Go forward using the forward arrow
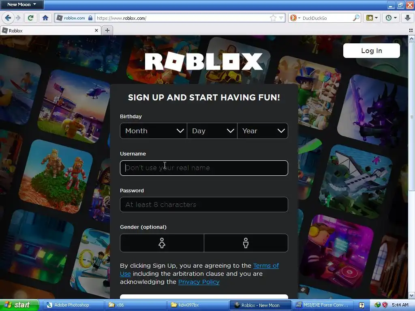 (18, 18)
